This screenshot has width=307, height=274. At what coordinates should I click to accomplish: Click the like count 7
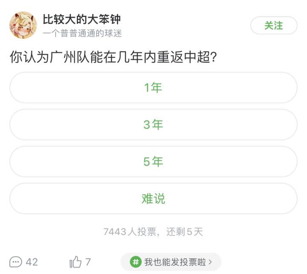(x=88, y=262)
